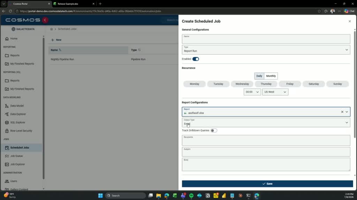Open Windows Start menu
Image resolution: width=357 pixels, height=200 pixels.
(x=100, y=195)
